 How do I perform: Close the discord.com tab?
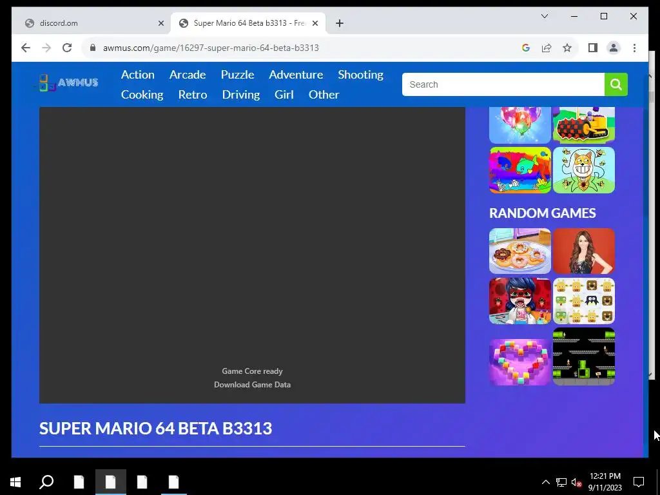pos(160,23)
